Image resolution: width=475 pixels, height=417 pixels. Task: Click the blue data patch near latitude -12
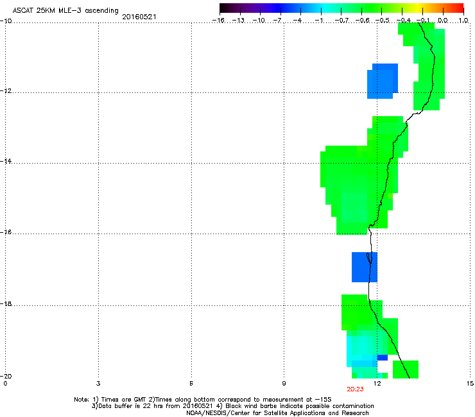coord(383,81)
